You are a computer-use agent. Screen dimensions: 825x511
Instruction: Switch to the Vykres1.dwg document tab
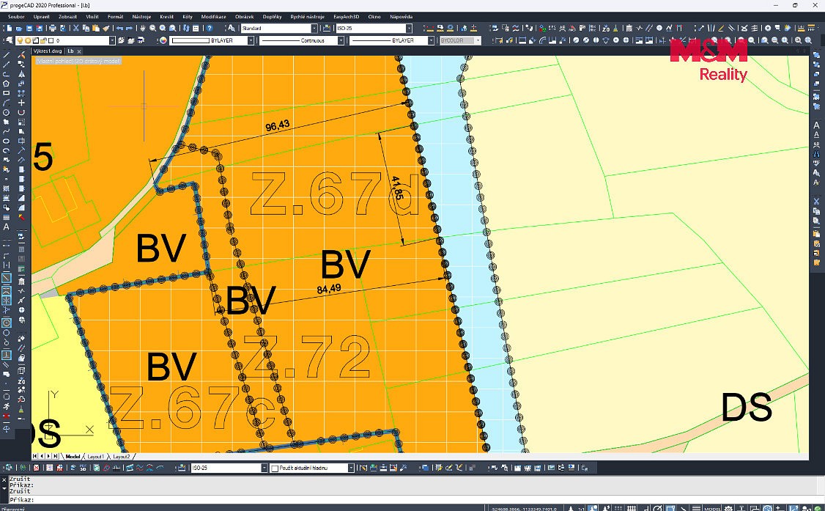click(x=48, y=51)
